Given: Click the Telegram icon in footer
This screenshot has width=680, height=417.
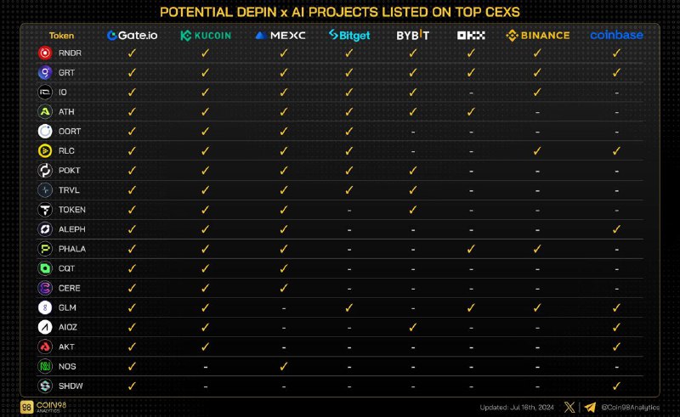Looking at the screenshot, I should (x=590, y=407).
